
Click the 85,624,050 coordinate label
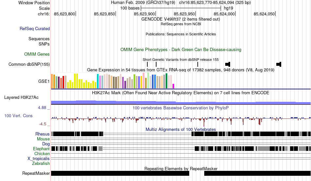[x=264, y=14]
